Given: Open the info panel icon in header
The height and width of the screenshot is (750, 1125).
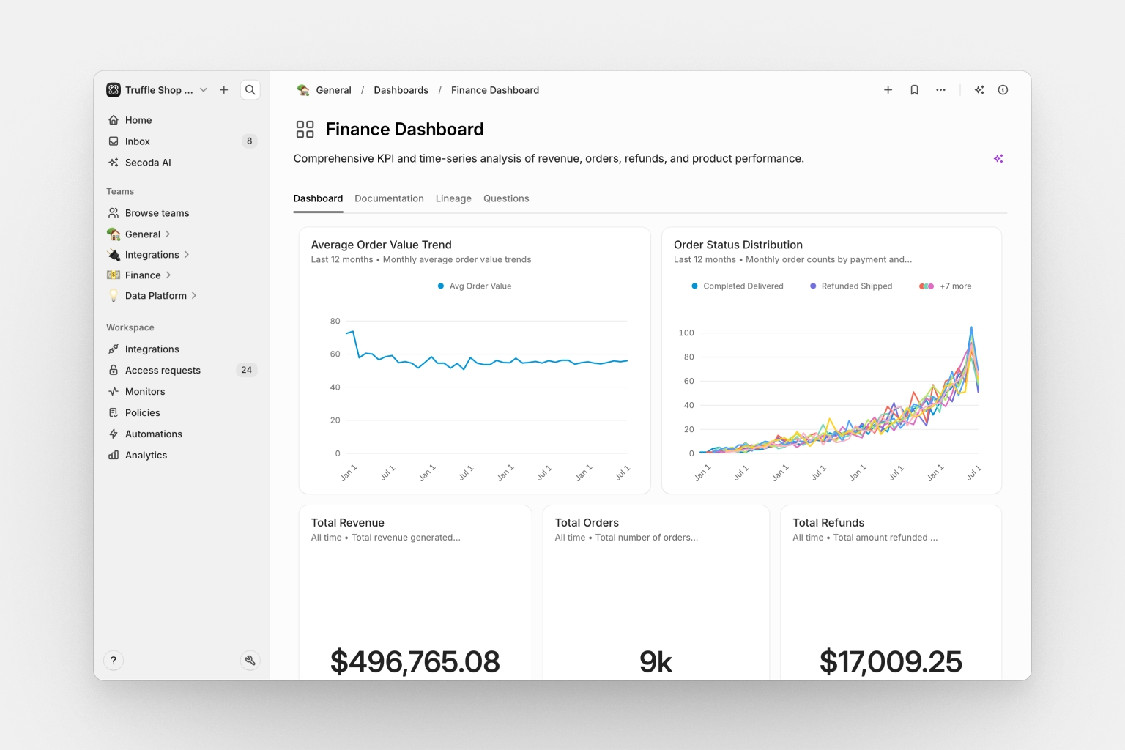Looking at the screenshot, I should tap(1003, 90).
